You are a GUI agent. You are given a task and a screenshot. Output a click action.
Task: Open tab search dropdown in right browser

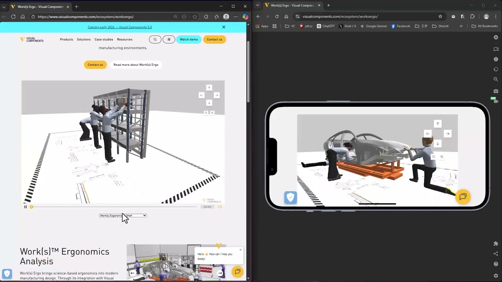click(257, 5)
